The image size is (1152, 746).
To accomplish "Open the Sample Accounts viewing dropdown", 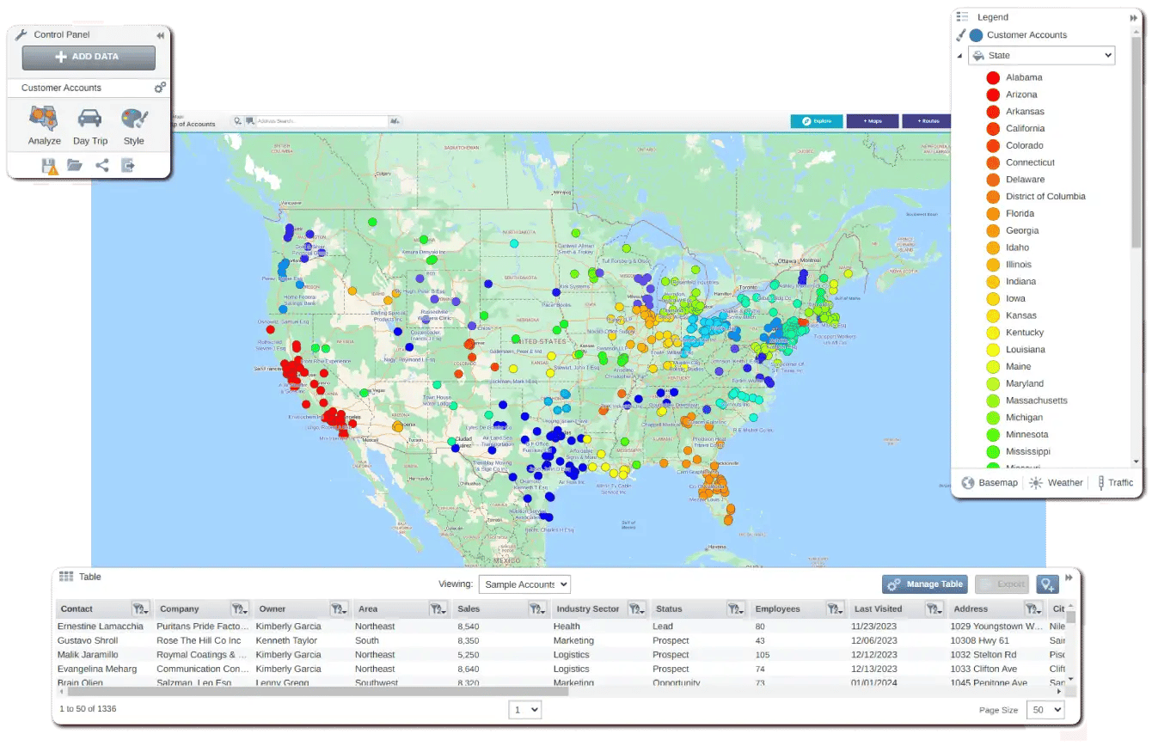I will click(x=524, y=584).
